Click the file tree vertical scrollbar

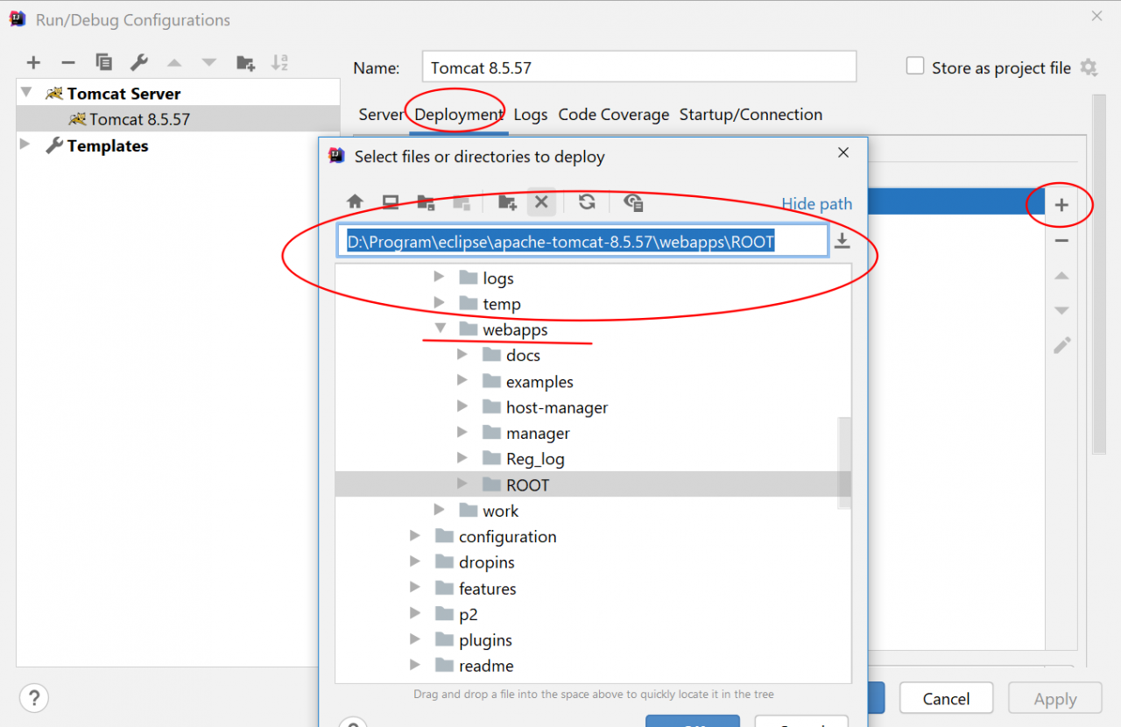(x=844, y=462)
